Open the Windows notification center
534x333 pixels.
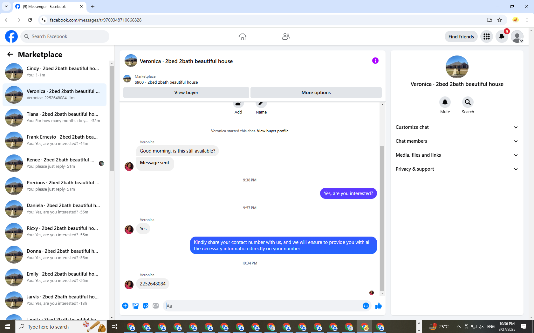(x=524, y=327)
